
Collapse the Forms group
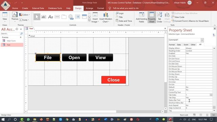click(x=21, y=37)
